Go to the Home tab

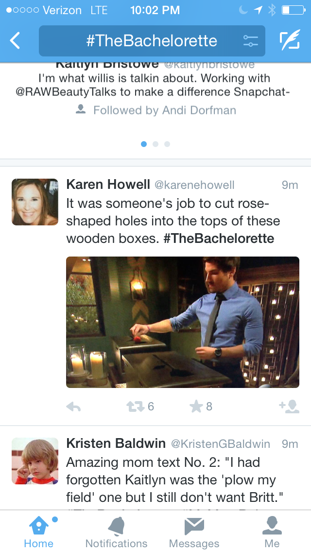[39, 532]
